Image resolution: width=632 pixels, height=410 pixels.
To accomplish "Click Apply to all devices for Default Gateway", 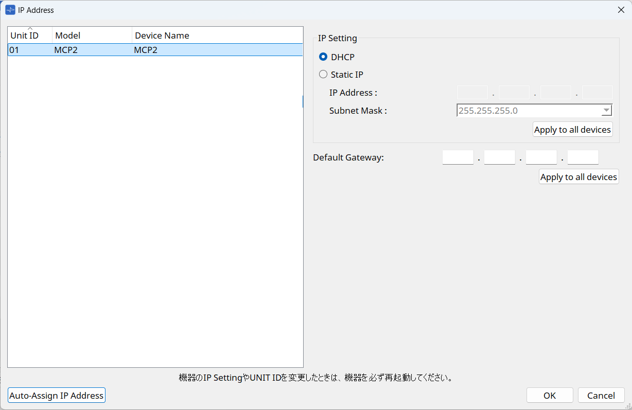I will click(x=578, y=176).
